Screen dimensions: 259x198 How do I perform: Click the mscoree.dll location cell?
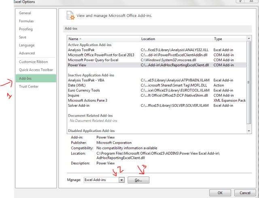pyautogui.click(x=168, y=60)
